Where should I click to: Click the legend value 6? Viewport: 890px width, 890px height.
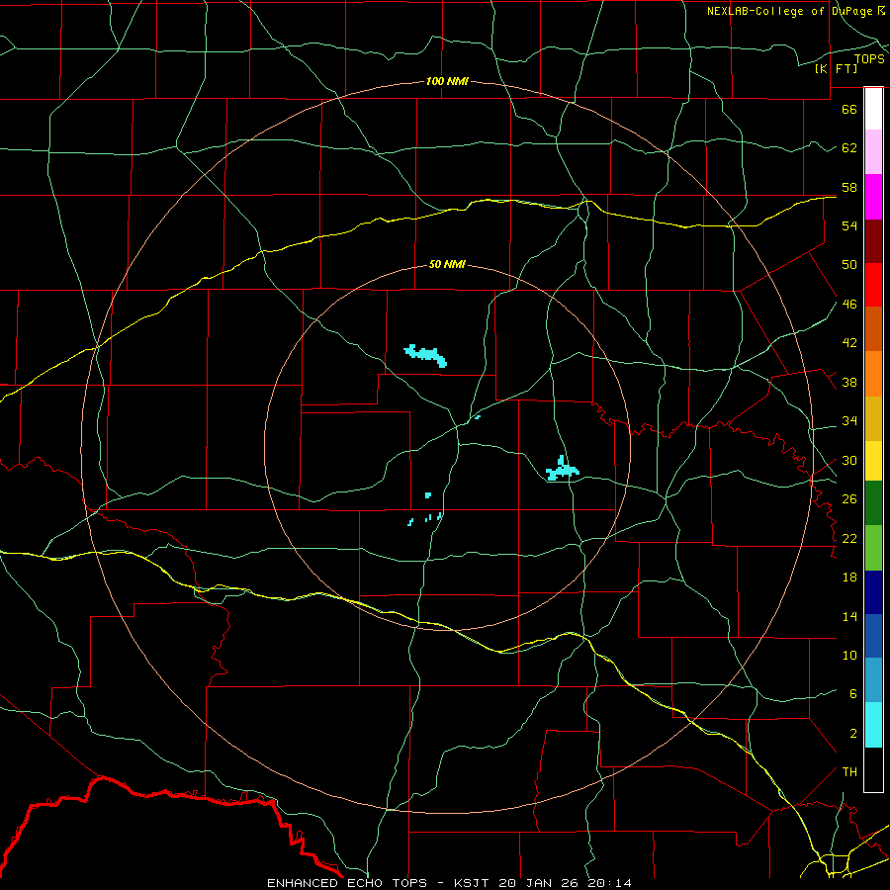pos(853,694)
